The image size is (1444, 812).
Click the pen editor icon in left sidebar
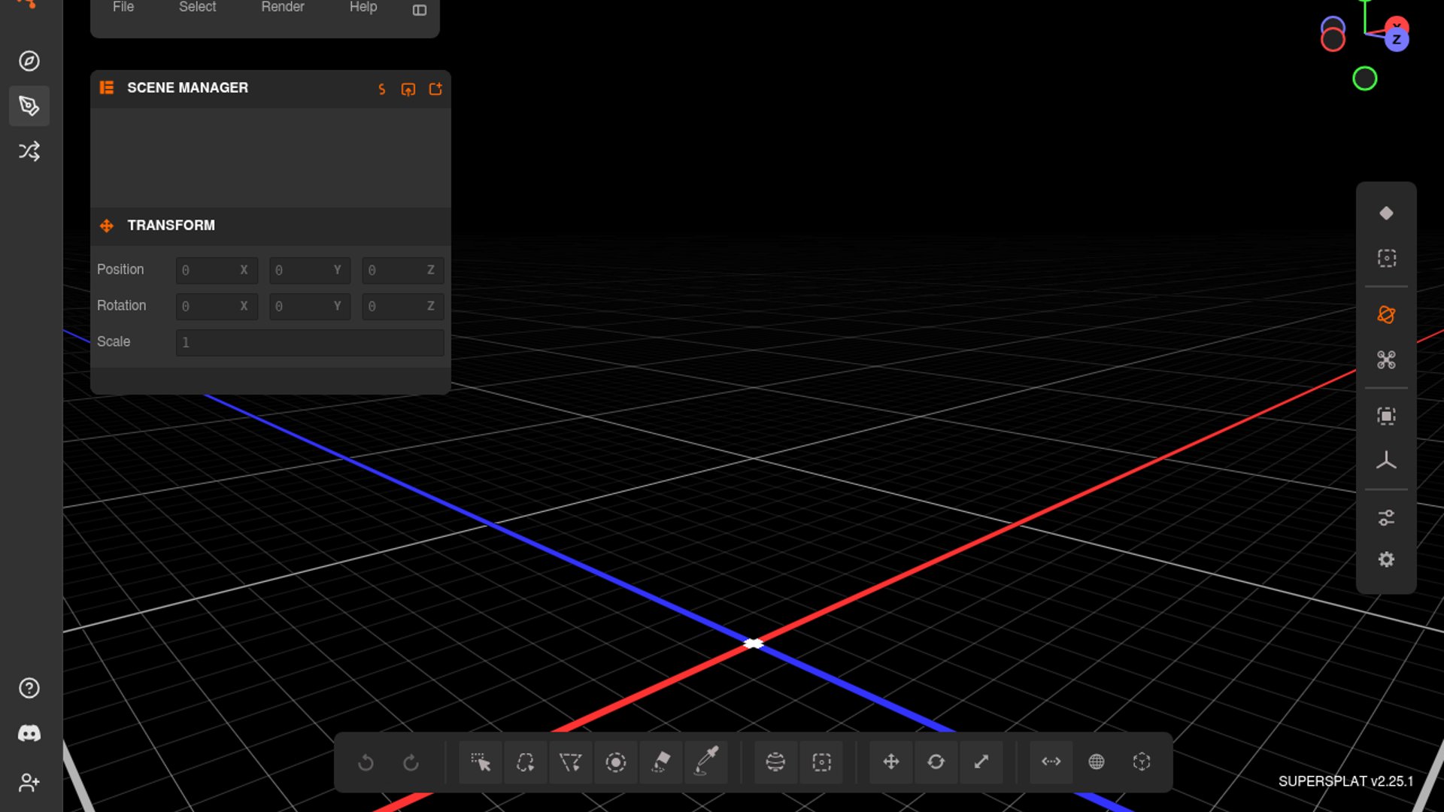tap(29, 106)
